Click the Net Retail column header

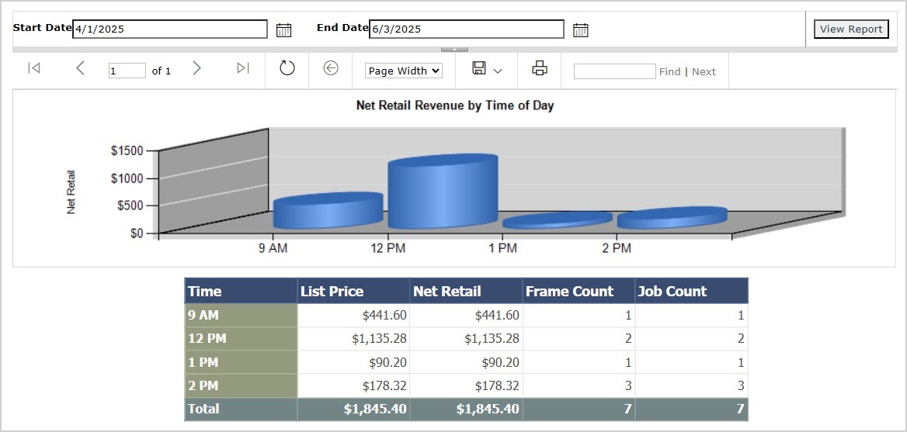(x=466, y=291)
